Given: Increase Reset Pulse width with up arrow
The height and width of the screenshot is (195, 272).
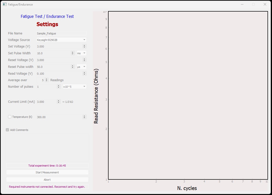Looking at the screenshot, I should click(x=73, y=66).
